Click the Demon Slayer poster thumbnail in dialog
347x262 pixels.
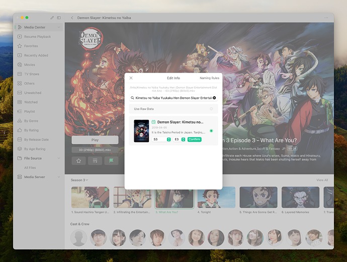[141, 131]
